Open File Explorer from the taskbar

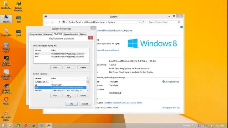(10, 126)
